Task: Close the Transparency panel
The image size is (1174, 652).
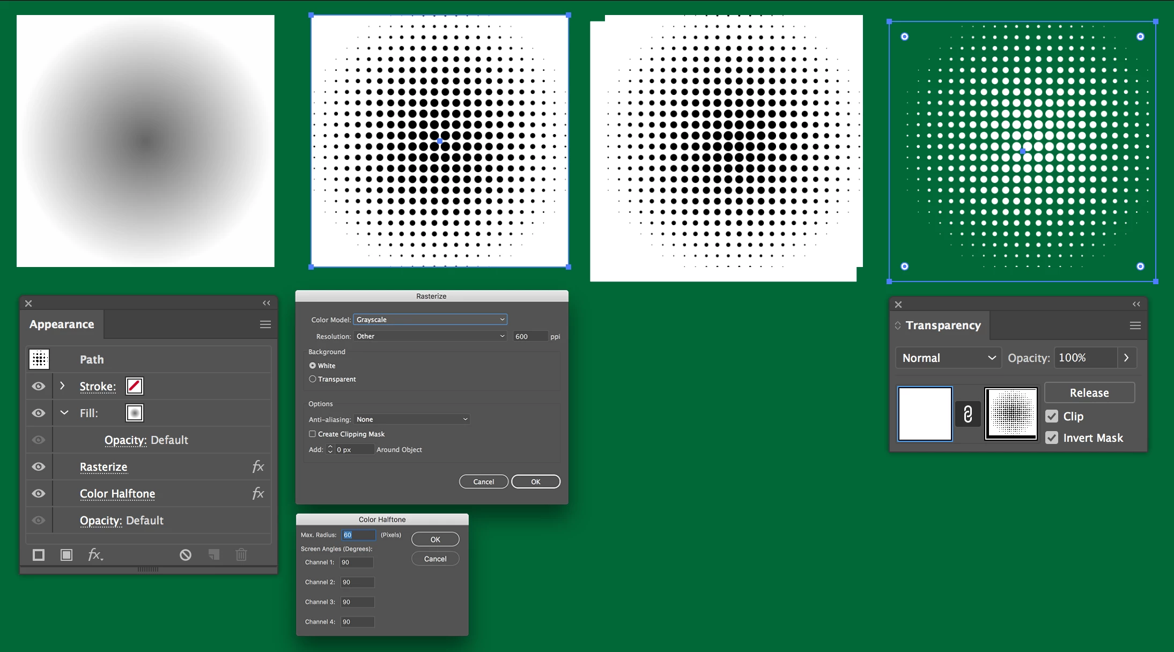Action: pos(898,305)
